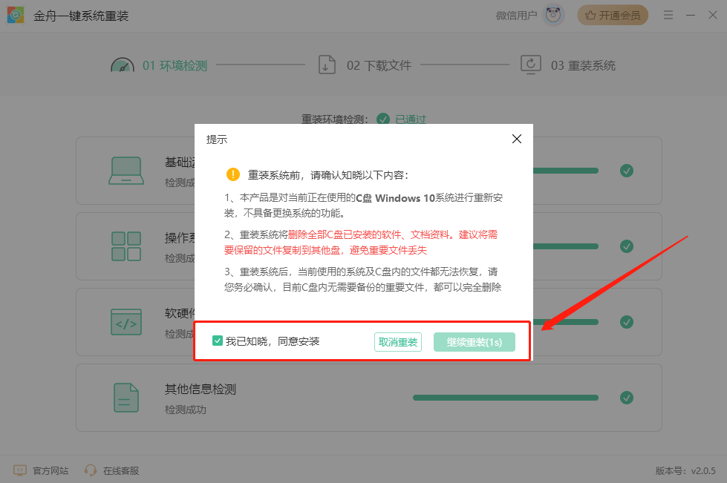Click the check mark in third detection card
Image resolution: width=727 pixels, height=483 pixels.
tap(627, 322)
